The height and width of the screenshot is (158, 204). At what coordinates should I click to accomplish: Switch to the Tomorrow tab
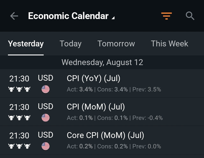[x=116, y=44]
